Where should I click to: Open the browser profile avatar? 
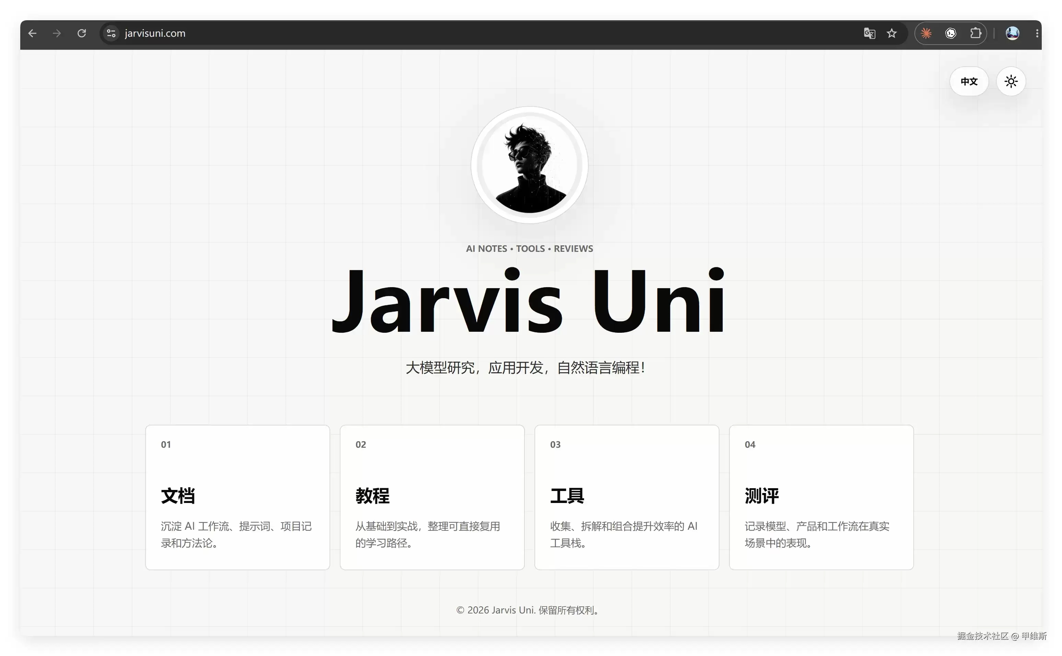pos(1013,33)
